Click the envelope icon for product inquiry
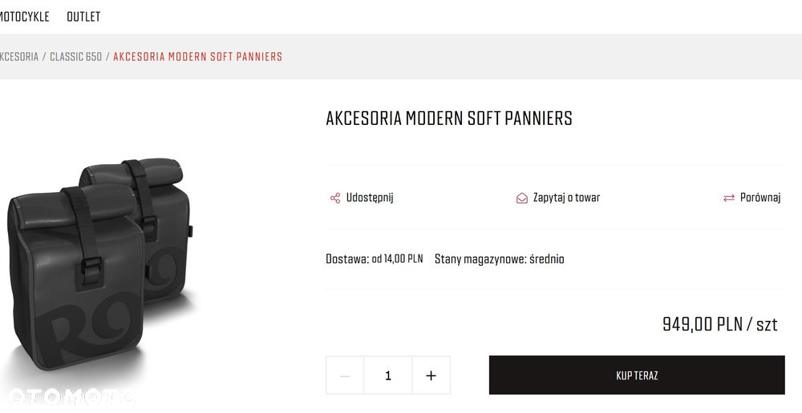802x413 pixels. [522, 198]
